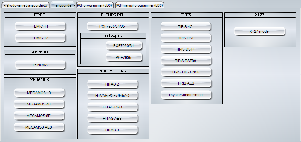The height and width of the screenshot is (142, 301).
Task: Choose the TEMIC 12 transponder
Action: point(40,38)
